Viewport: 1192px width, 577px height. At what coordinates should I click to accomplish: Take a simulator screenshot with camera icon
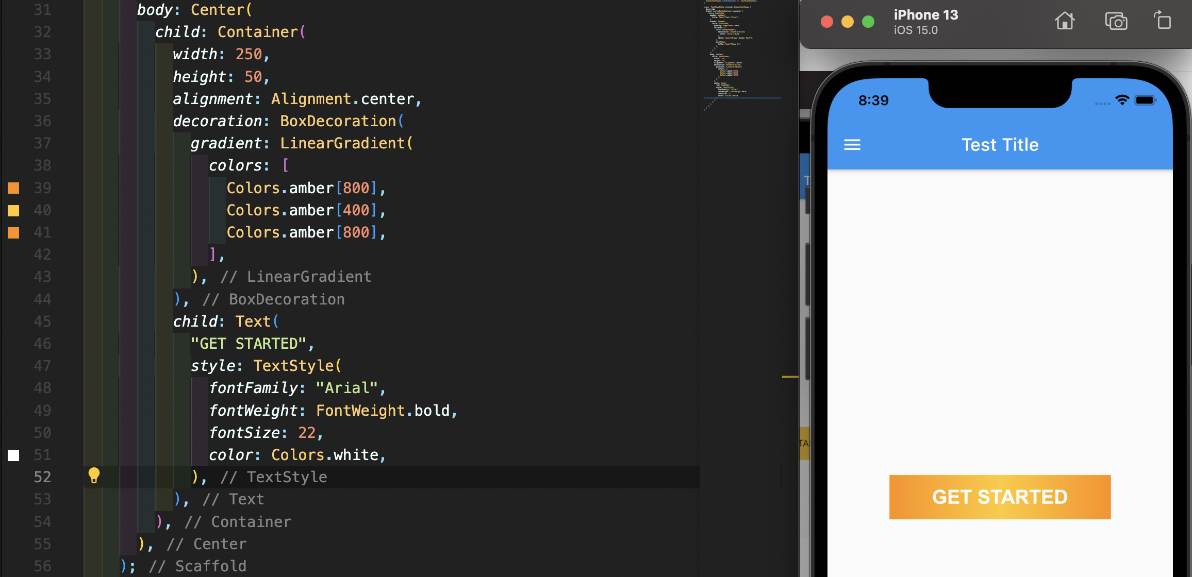point(1116,22)
